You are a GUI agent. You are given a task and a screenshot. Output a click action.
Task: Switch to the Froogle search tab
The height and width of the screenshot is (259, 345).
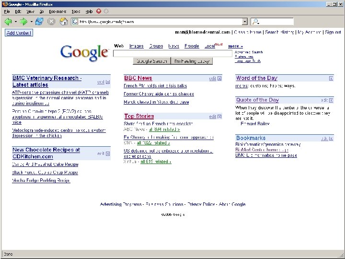click(192, 46)
